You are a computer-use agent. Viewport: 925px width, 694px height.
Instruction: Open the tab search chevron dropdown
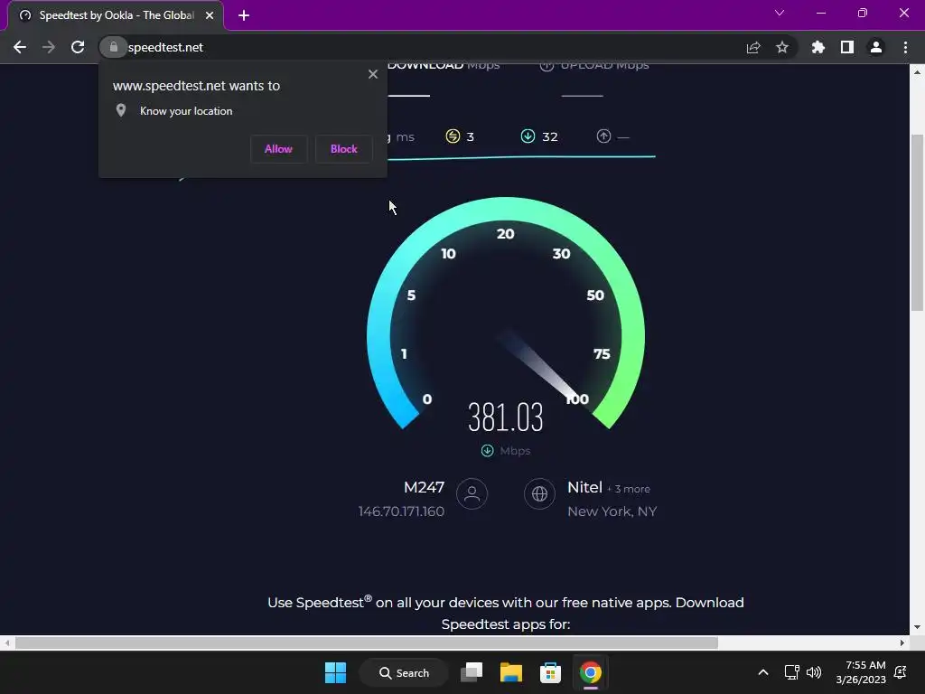[780, 13]
